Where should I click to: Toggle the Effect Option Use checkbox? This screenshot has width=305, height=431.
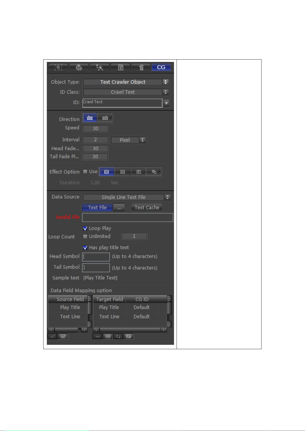pos(85,172)
